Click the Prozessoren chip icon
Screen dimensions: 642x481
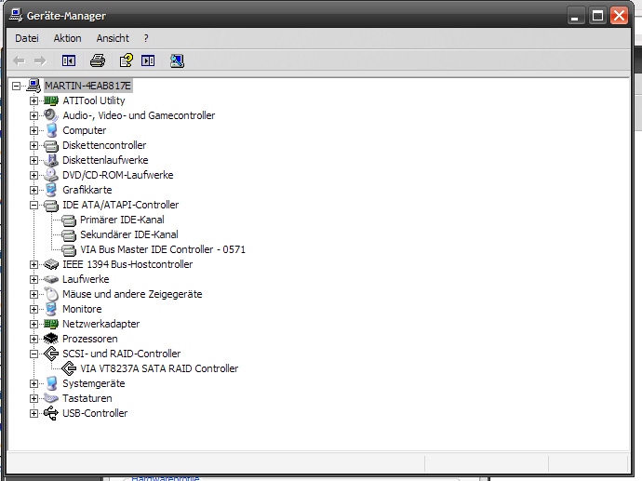coord(51,339)
